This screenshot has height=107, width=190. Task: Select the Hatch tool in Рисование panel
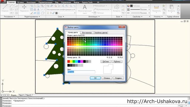(x=17, y=13)
